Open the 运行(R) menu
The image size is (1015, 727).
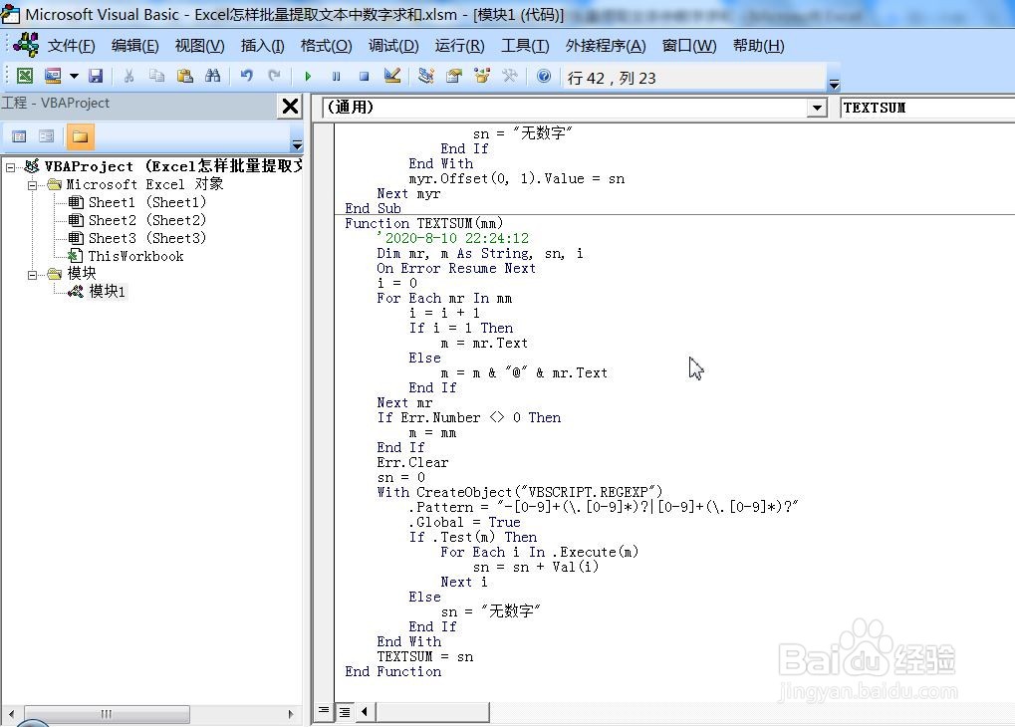pos(459,46)
